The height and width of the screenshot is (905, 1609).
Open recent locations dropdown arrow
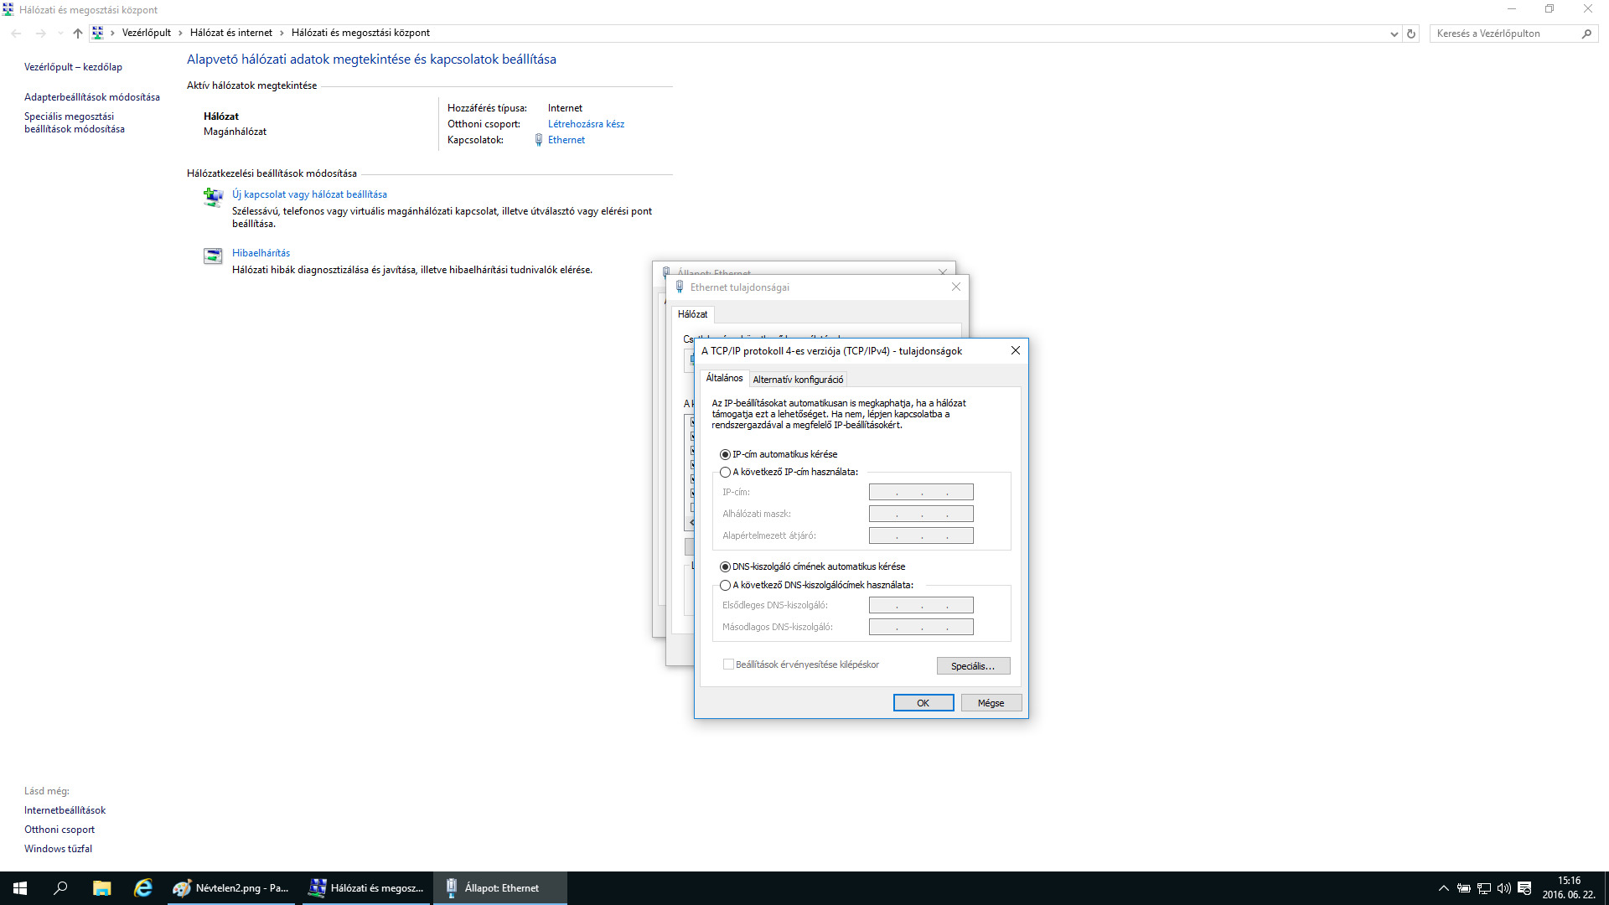point(60,34)
